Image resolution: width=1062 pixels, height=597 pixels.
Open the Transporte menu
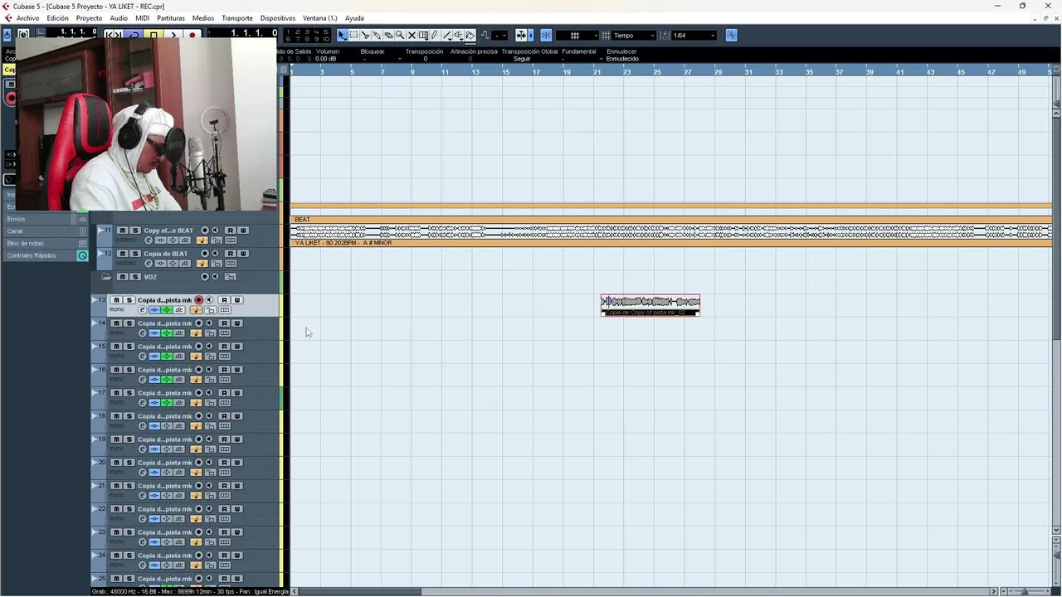(237, 18)
